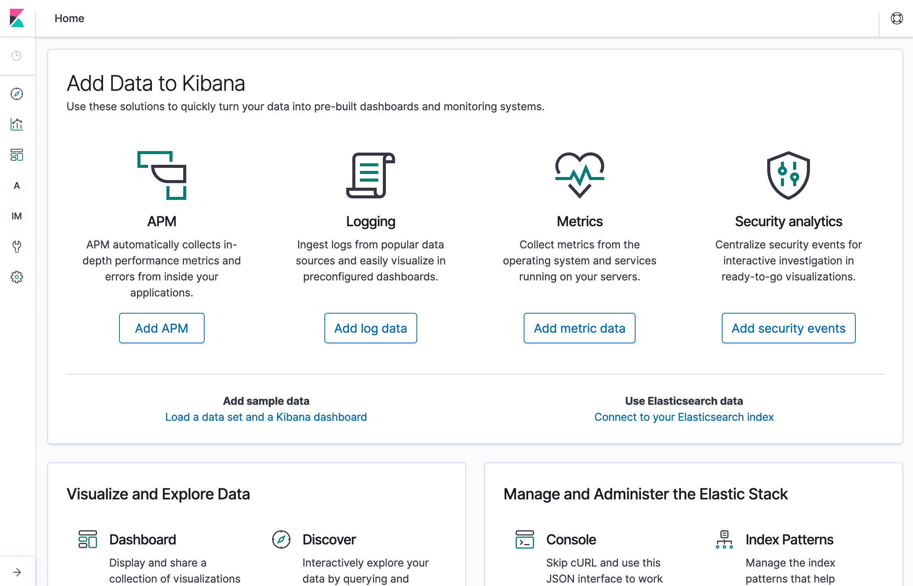Click the Security analytics shield icon

(789, 175)
